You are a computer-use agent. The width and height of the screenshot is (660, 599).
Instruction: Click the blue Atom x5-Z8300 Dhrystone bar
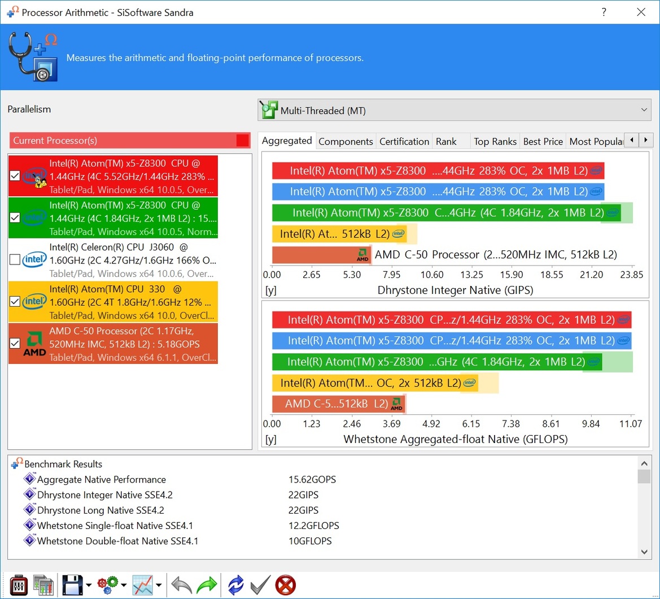point(438,191)
